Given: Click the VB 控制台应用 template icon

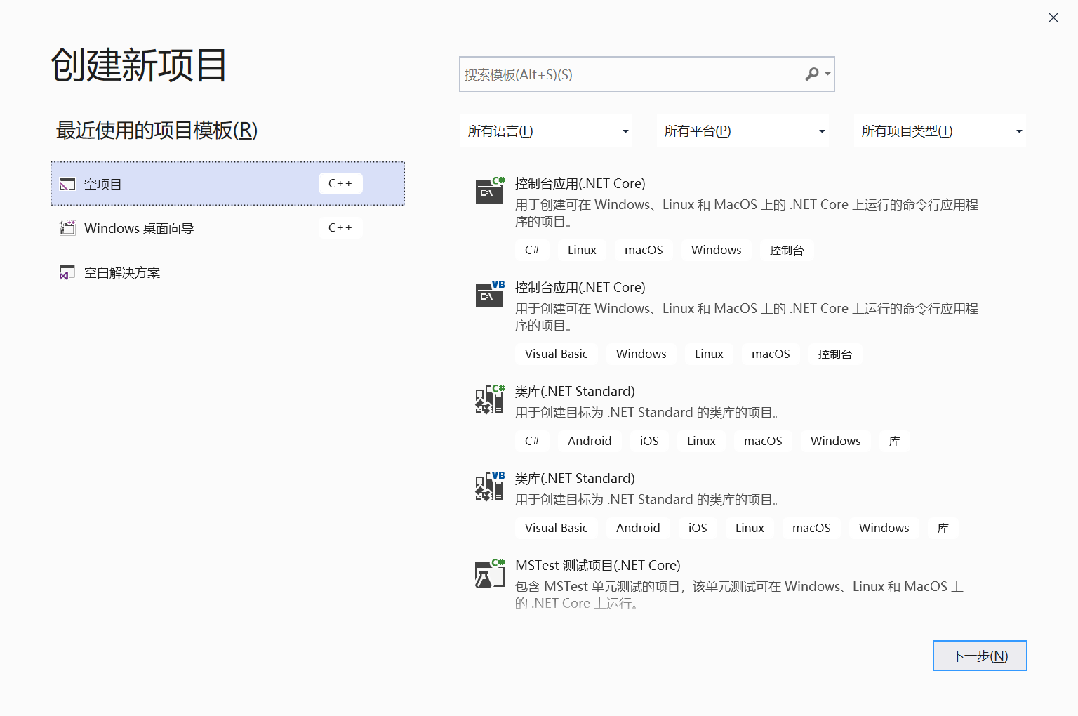Looking at the screenshot, I should pyautogui.click(x=489, y=295).
